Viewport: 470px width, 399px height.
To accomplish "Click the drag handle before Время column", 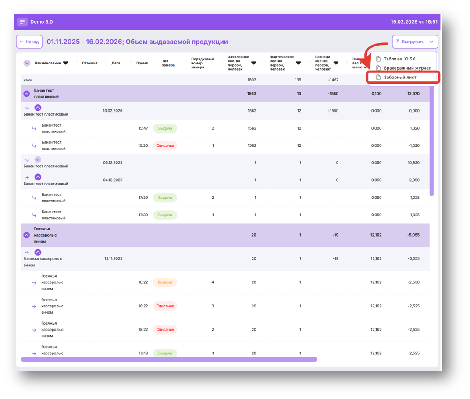I will click(x=131, y=63).
